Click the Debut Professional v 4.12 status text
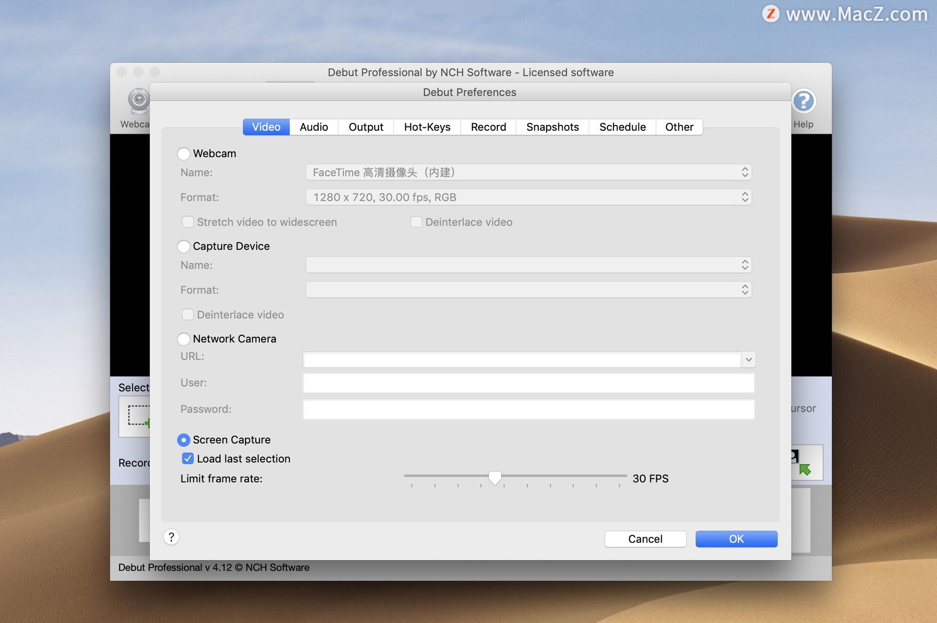937x623 pixels. [x=214, y=567]
